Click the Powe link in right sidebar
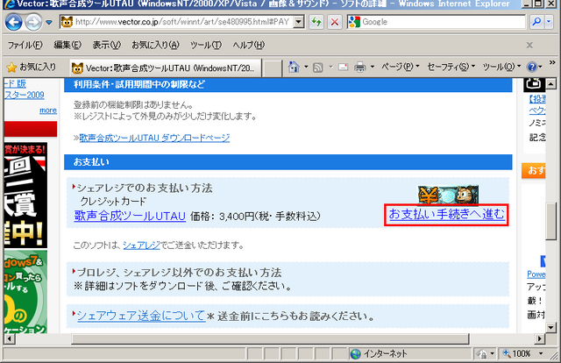This screenshot has width=561, height=363. 536,274
